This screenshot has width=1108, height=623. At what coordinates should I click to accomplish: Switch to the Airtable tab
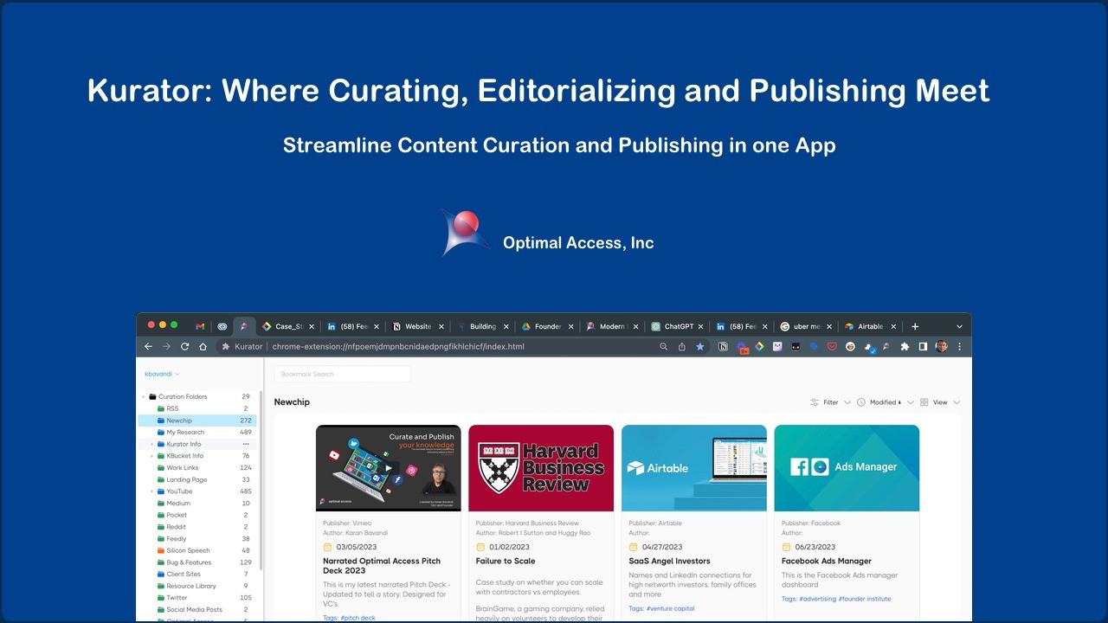point(869,326)
